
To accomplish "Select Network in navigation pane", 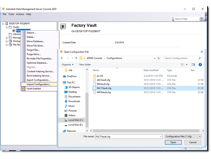I will (69, 131).
